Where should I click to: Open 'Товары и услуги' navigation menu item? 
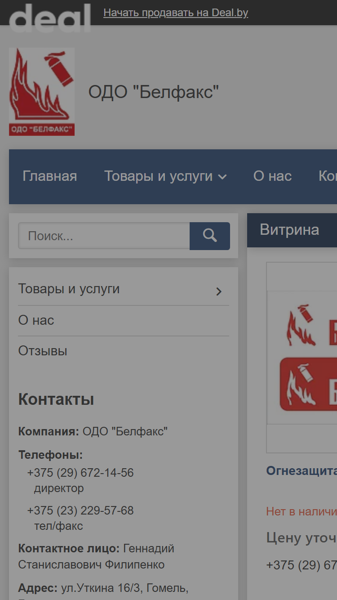(159, 176)
